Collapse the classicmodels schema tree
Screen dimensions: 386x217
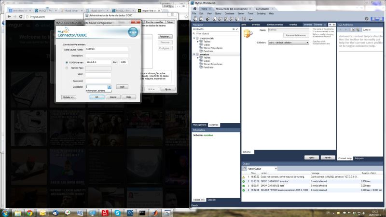tap(194, 39)
